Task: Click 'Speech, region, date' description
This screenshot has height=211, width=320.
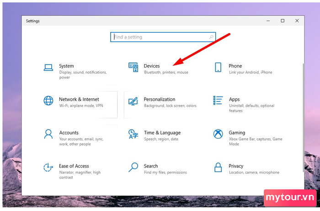Action: (x=161, y=139)
